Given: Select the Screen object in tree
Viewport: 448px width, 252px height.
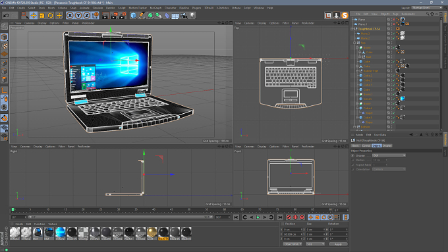Looking at the screenshot, I should [368, 99].
